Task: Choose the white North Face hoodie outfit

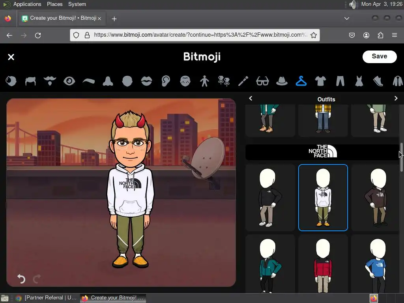Action: 323,198
